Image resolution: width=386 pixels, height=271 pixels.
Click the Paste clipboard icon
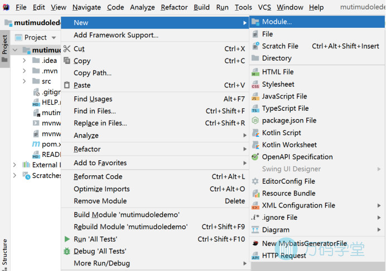click(x=67, y=85)
